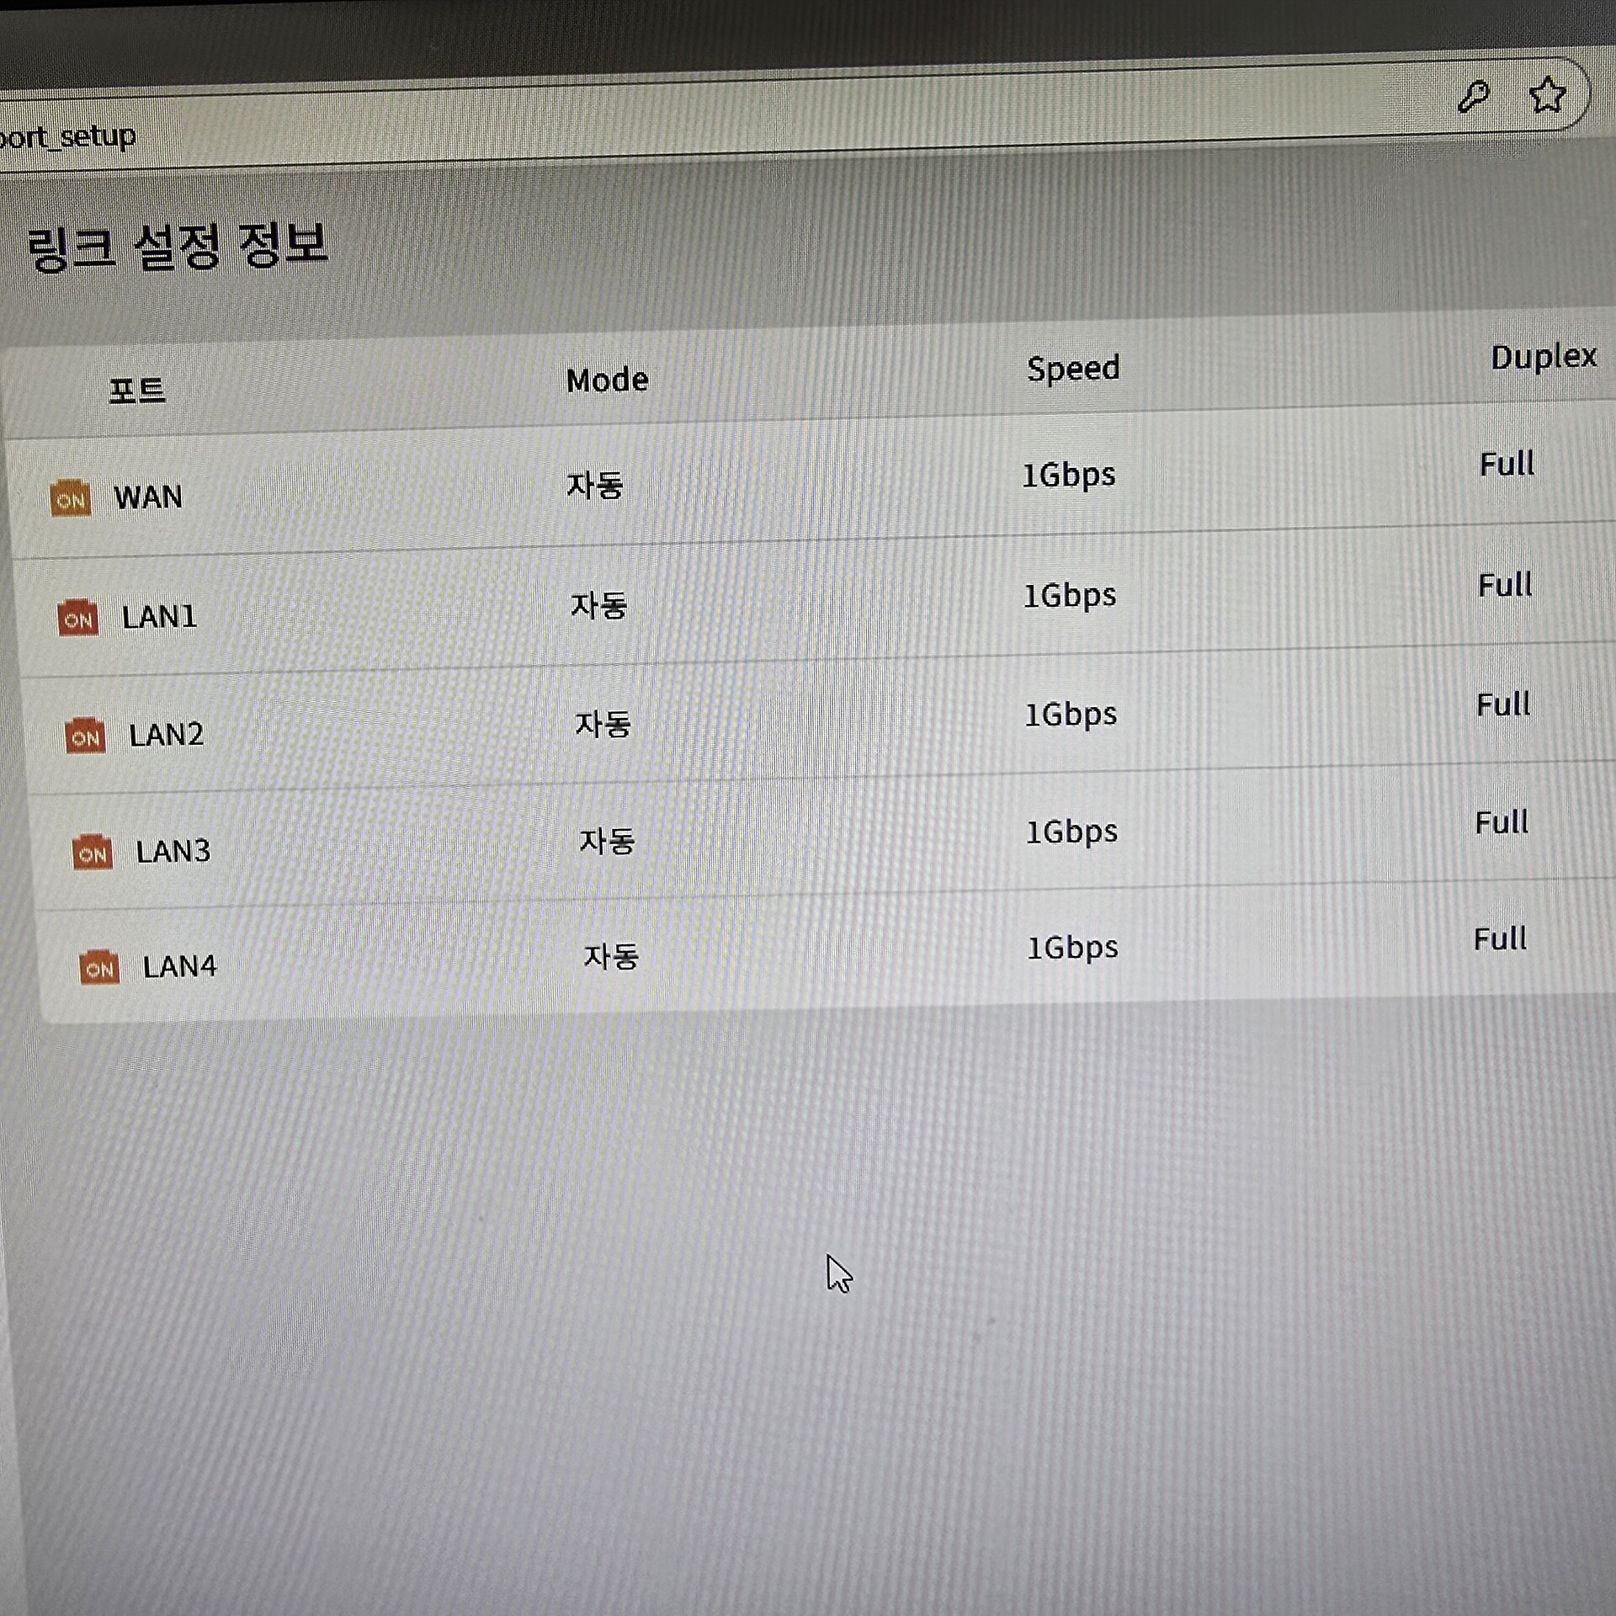
Task: Click LAN2 row 자동 mode value
Action: click(603, 724)
